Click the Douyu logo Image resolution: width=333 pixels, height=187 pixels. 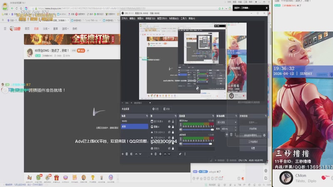pos(15,28)
